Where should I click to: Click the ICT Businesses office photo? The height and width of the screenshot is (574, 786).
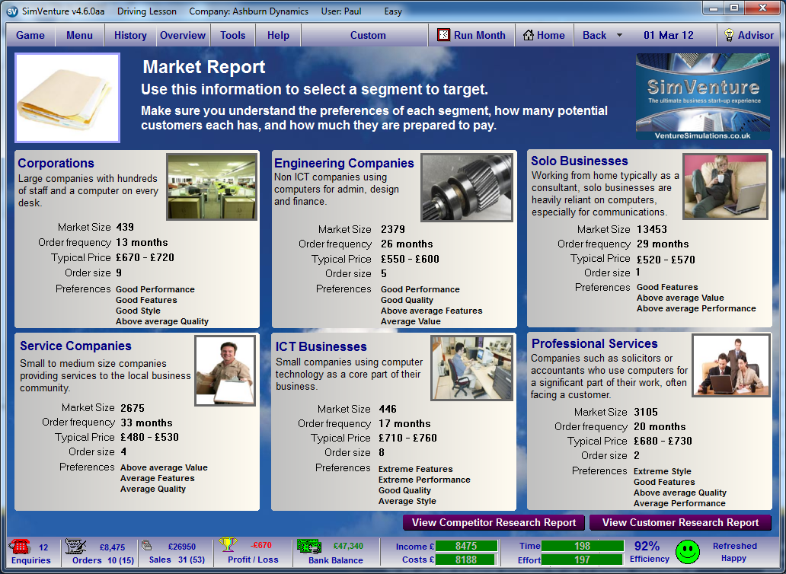click(x=471, y=368)
